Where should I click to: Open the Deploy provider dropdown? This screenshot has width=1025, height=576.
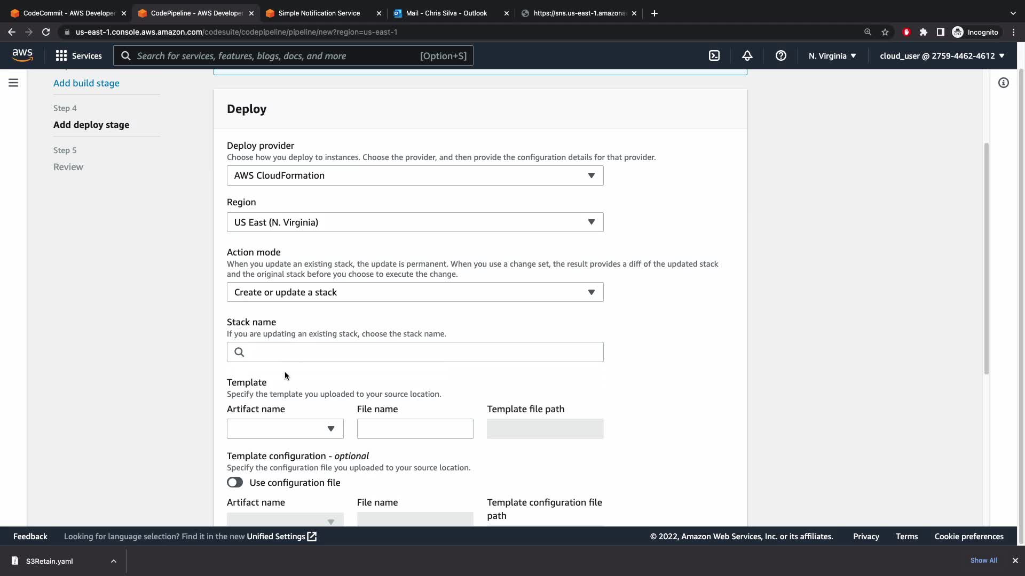pyautogui.click(x=415, y=175)
